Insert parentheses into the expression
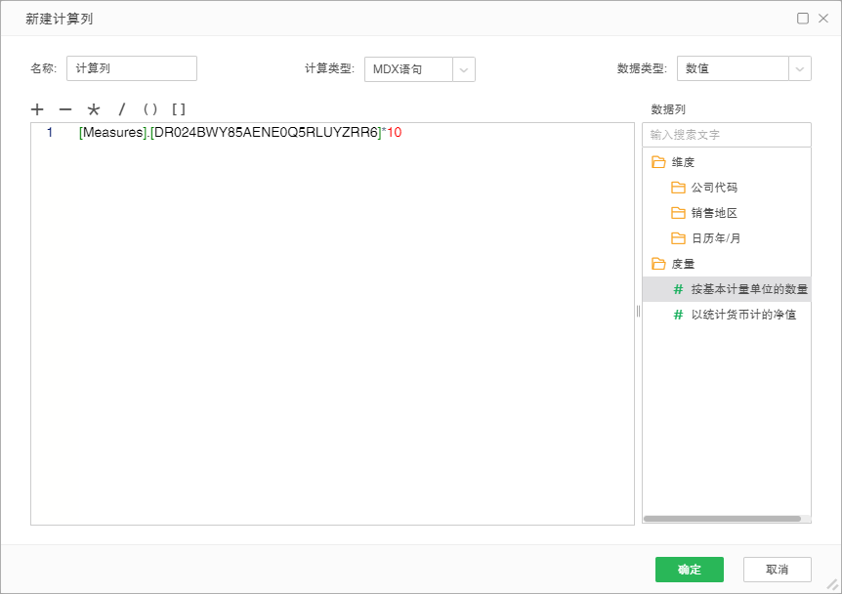The height and width of the screenshot is (594, 842). click(x=150, y=109)
